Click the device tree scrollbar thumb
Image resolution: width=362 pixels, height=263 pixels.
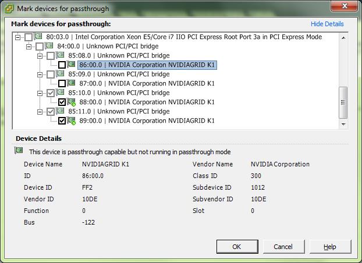click(343, 102)
